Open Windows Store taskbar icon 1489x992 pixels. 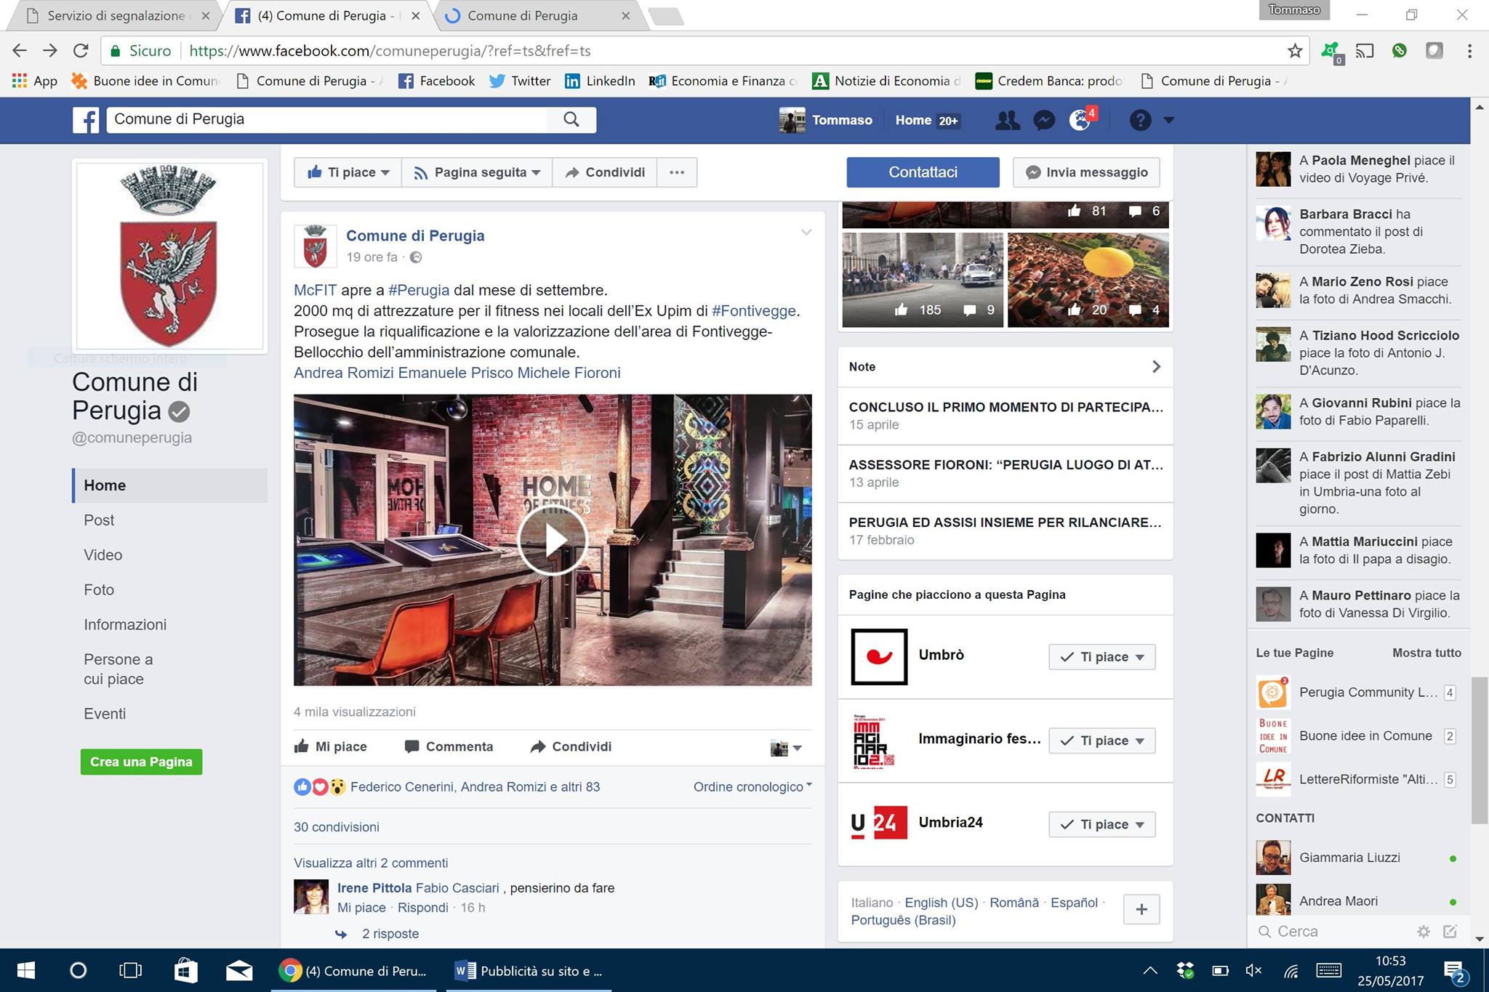[x=186, y=970]
